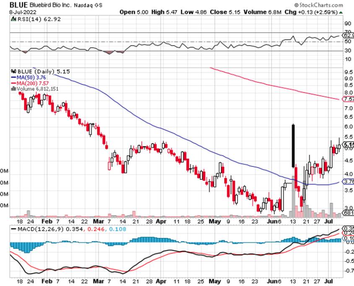354x286 pixels.
Task: Click the BLUE (Daily) 5.15 legend
Action: (44, 71)
